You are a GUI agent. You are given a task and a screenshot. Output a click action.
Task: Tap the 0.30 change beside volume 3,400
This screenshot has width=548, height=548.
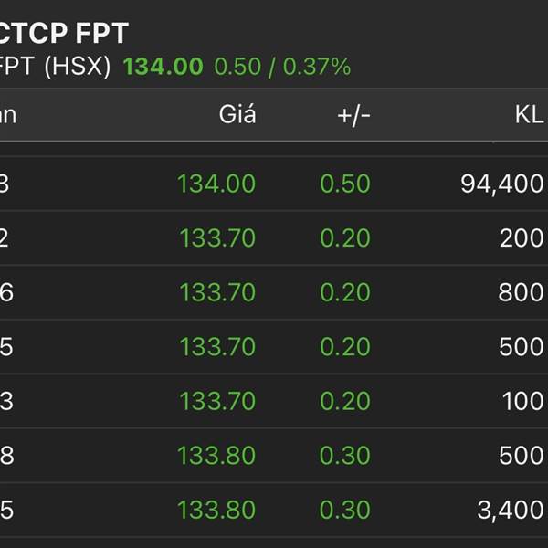click(x=345, y=510)
